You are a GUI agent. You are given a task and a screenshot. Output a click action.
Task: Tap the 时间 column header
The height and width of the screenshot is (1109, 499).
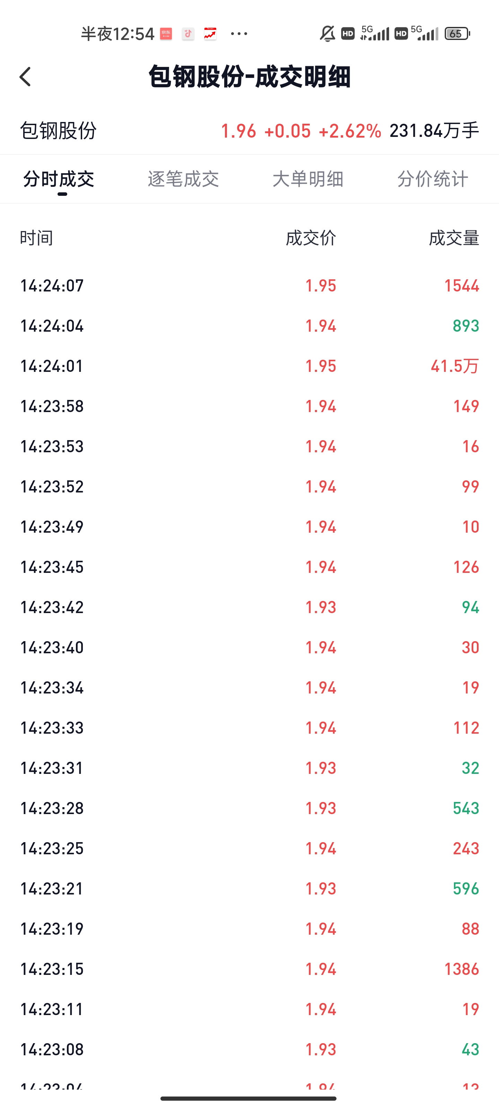coord(37,238)
